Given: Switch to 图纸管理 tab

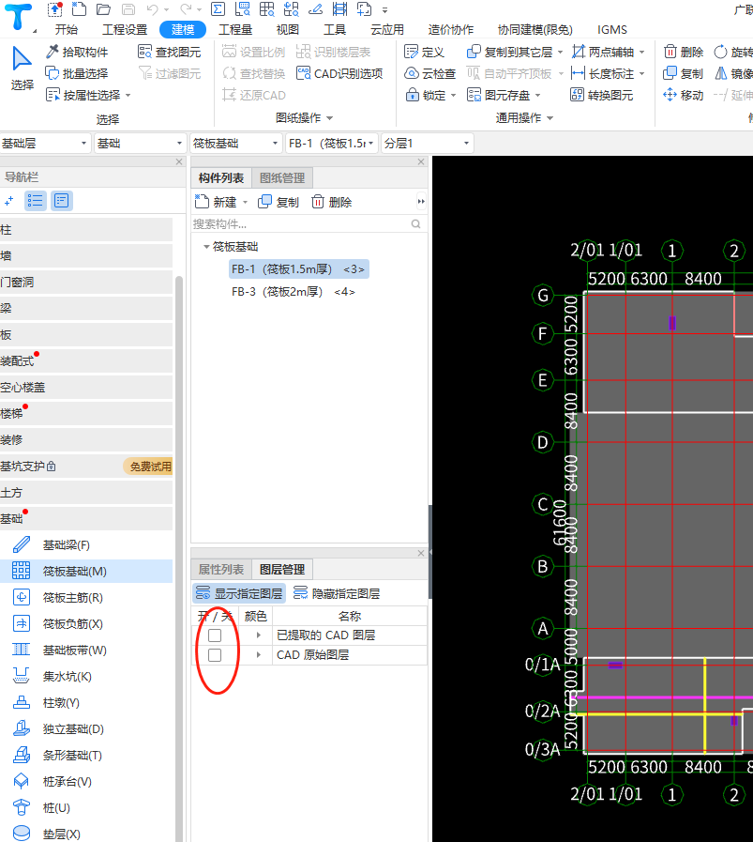Looking at the screenshot, I should (x=282, y=177).
